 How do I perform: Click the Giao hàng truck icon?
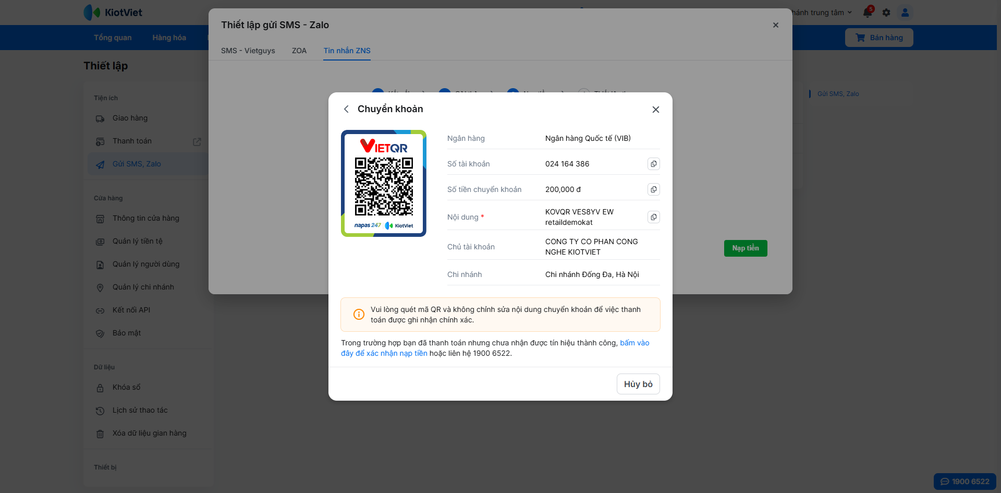100,119
